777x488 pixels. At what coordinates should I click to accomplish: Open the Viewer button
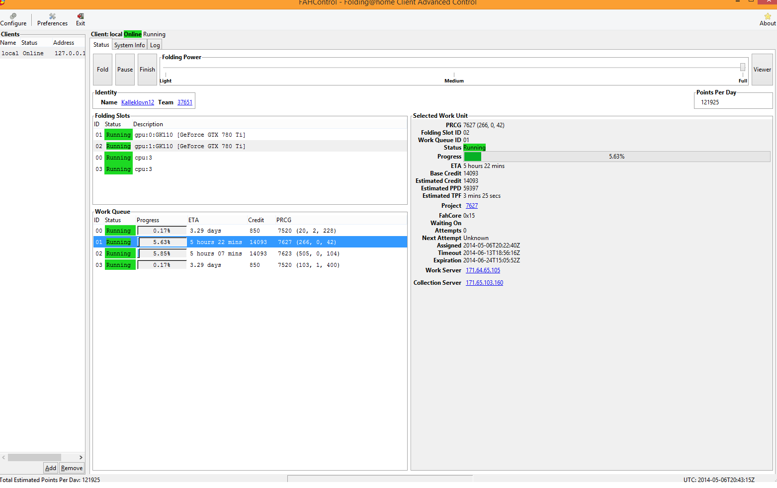pyautogui.click(x=762, y=70)
